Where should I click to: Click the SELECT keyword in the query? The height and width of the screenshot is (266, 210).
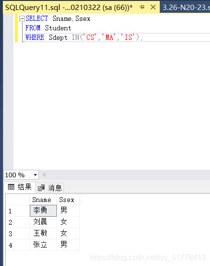click(x=37, y=18)
